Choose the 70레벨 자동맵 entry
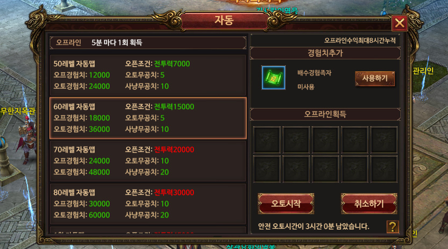The image size is (448, 249). tap(148, 161)
